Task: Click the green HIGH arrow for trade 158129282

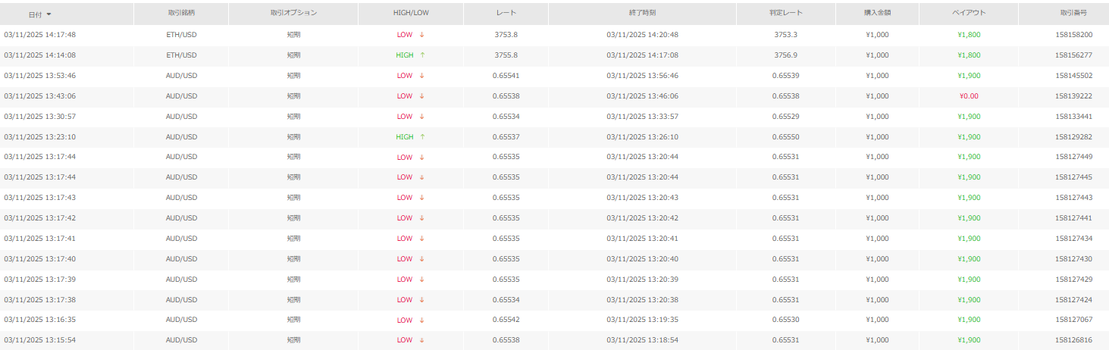Action: click(422, 137)
